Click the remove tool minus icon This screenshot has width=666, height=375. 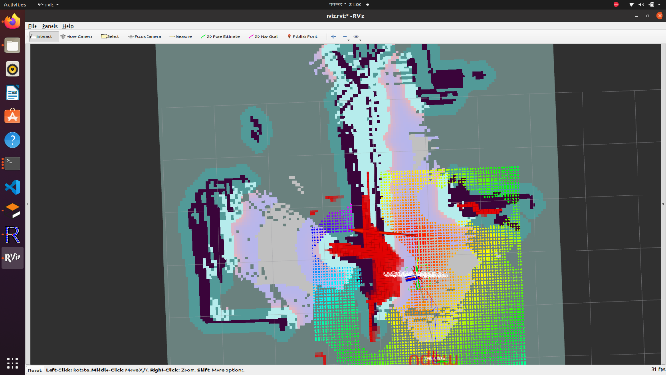[x=344, y=36]
